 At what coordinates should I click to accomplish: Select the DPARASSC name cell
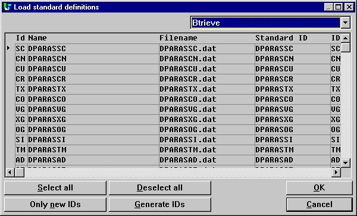coord(93,48)
